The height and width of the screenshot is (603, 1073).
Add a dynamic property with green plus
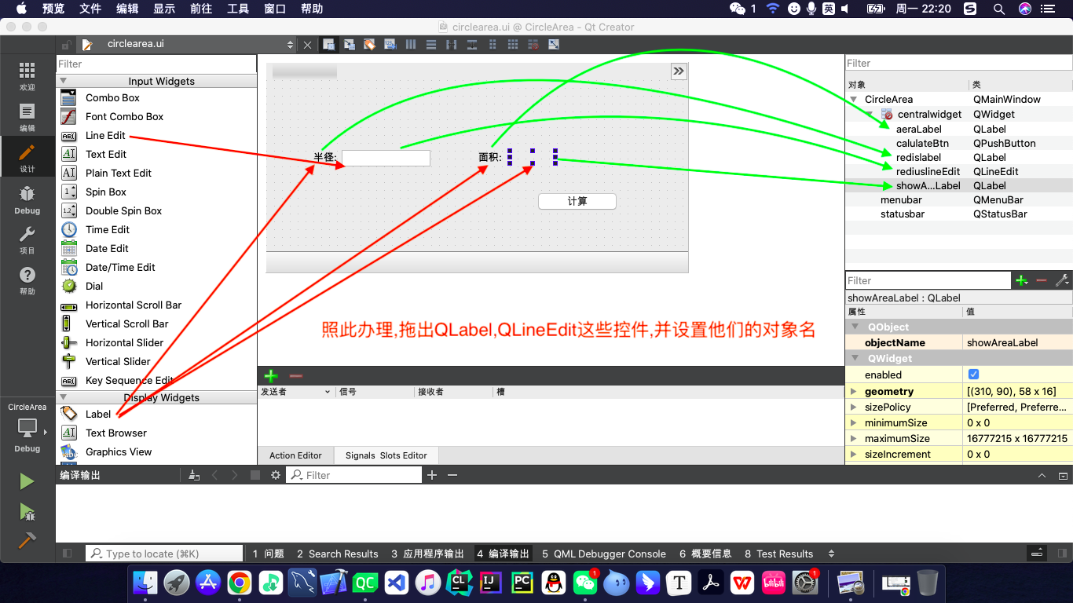point(1021,280)
